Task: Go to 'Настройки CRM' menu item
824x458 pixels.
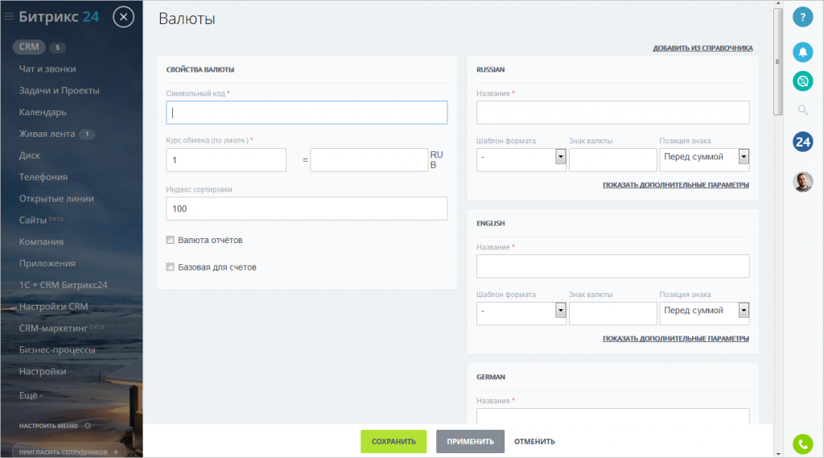Action: coord(53,307)
